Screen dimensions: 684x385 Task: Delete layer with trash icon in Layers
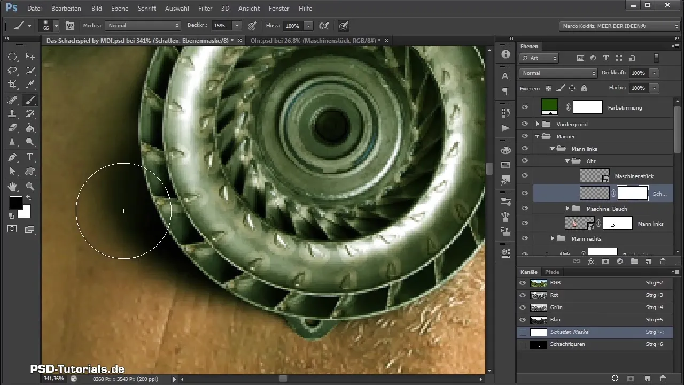point(663,261)
